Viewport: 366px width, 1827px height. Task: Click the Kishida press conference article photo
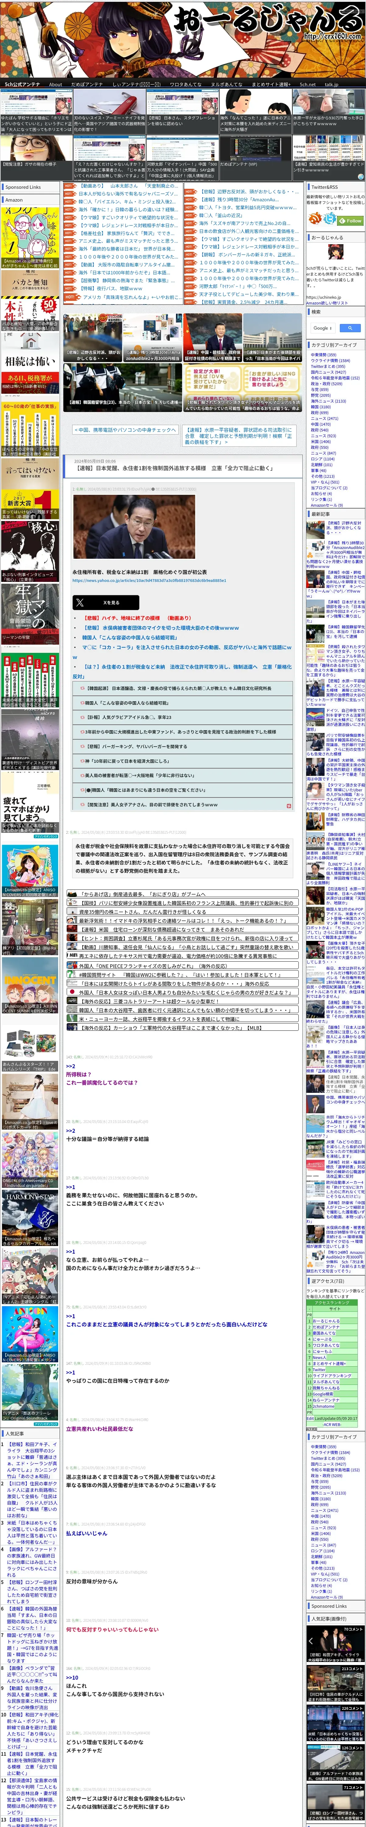click(134, 528)
